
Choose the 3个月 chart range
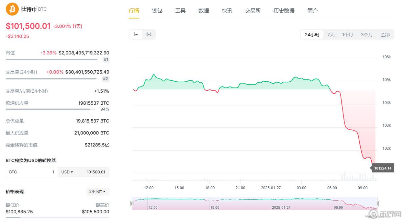pos(366,35)
